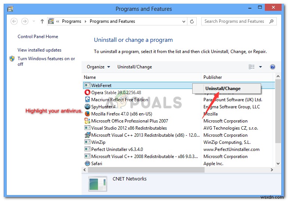The height and width of the screenshot is (201, 288).
Task: Click the horizontal scrollbar thumb
Action: point(146,170)
